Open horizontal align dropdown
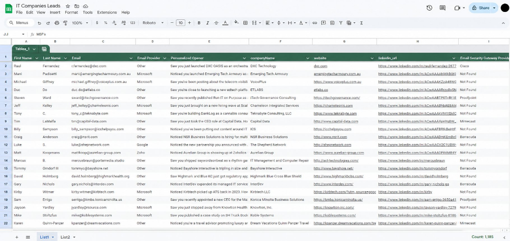510x241 pixels. point(269,23)
